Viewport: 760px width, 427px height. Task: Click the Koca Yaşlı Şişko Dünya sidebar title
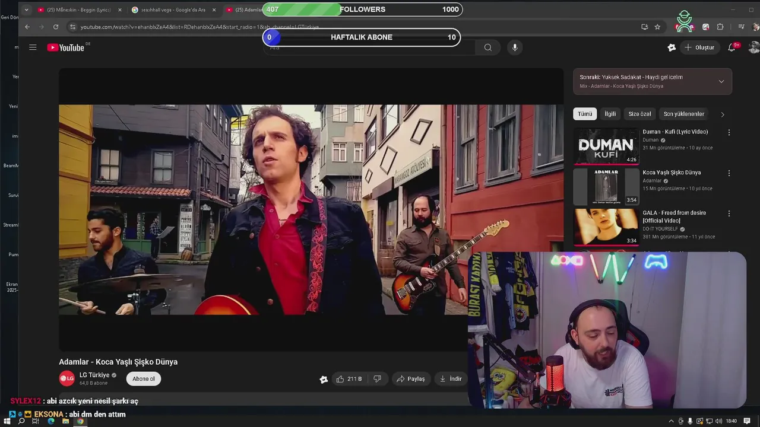coord(672,173)
